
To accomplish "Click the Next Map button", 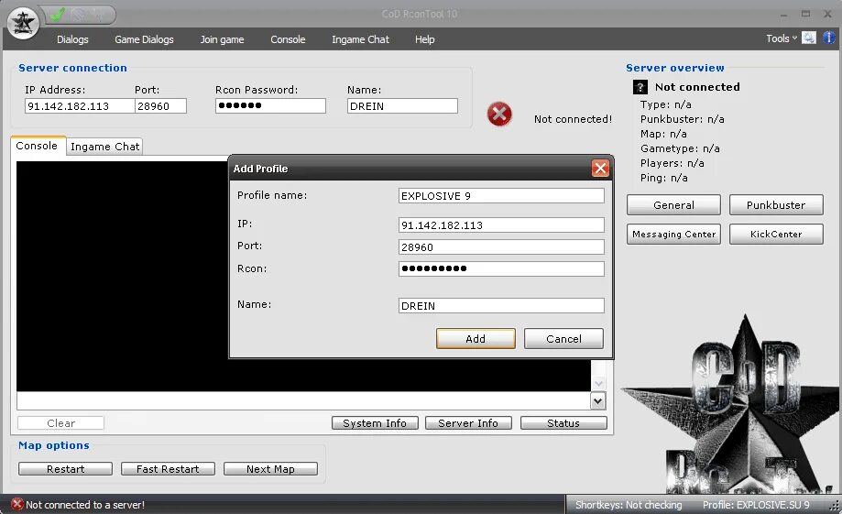I will [270, 469].
